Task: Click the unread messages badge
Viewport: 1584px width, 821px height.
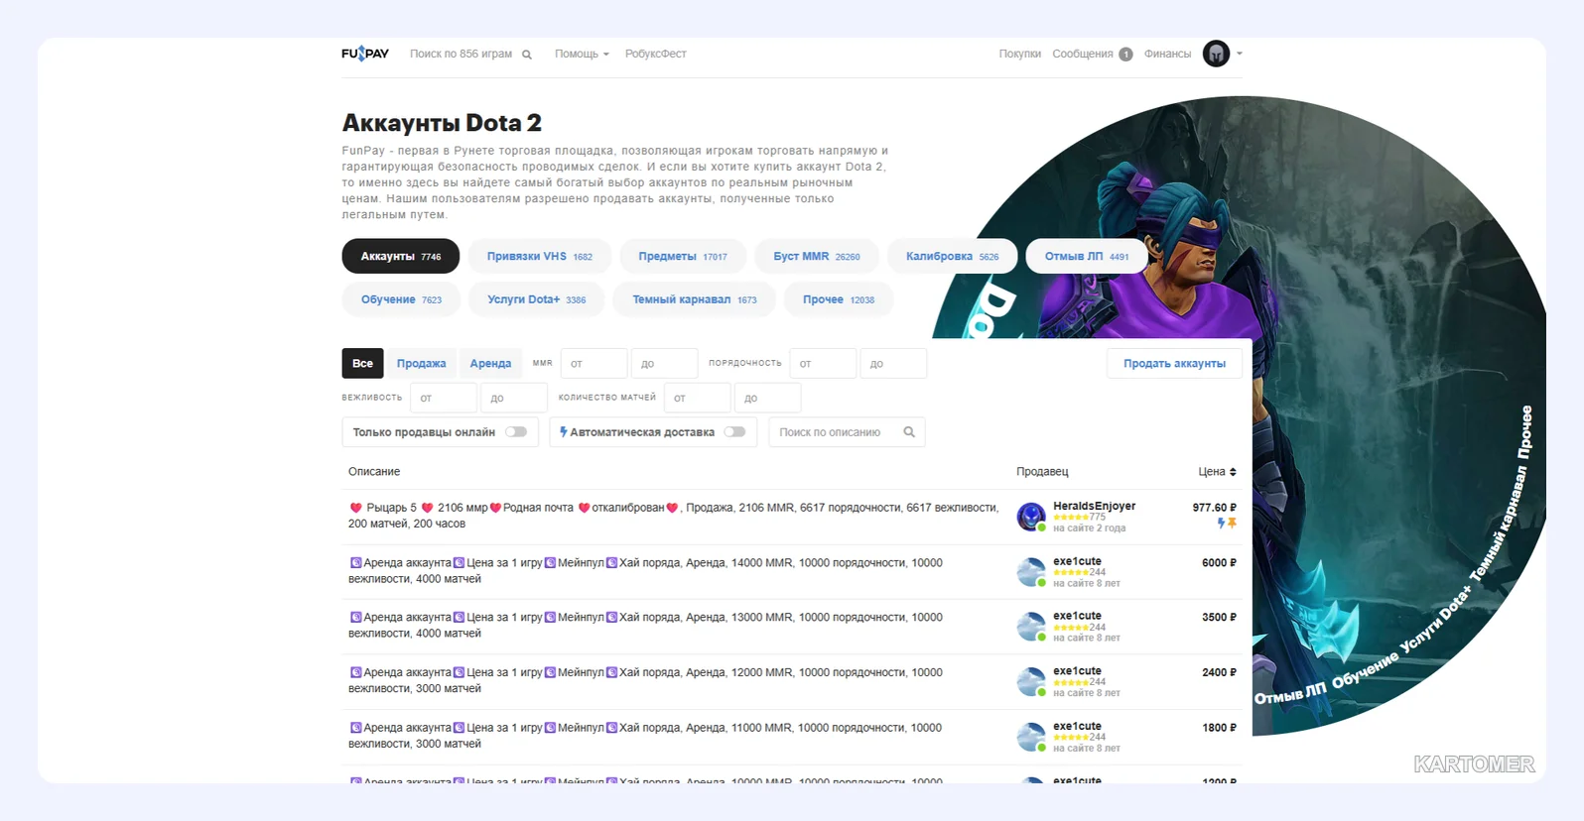Action: [1125, 55]
